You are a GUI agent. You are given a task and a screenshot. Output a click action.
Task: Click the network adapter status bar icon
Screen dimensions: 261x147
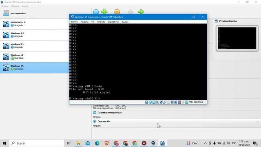click(161, 102)
